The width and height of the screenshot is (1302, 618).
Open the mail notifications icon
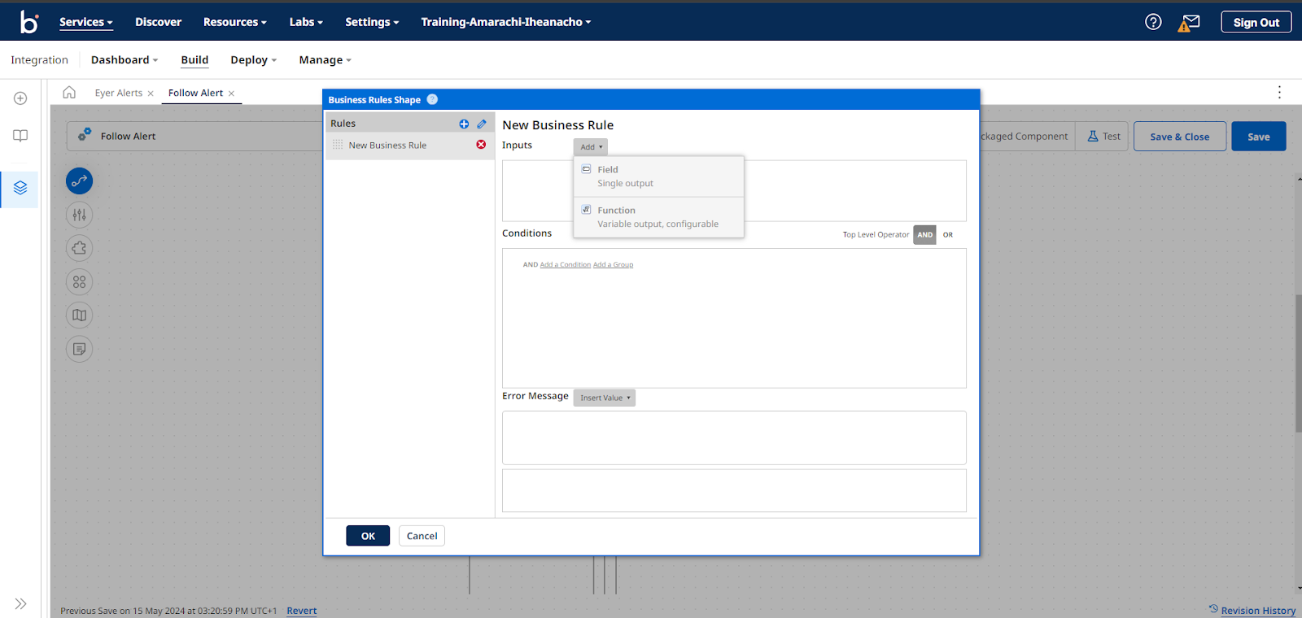[1190, 23]
